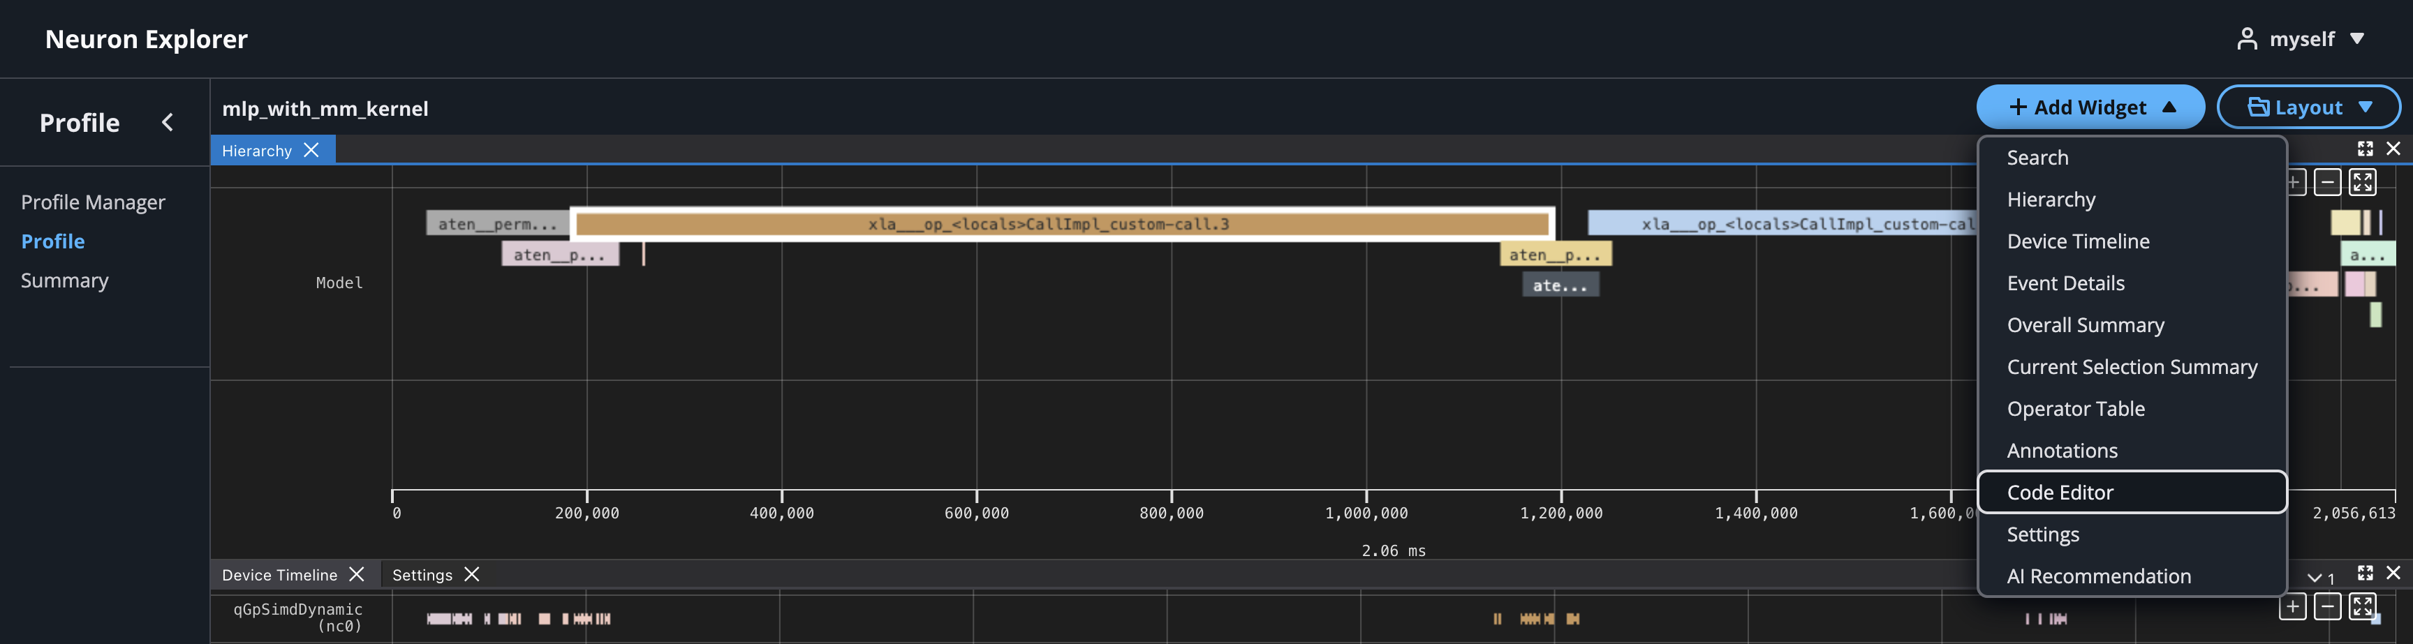Open the Profile Manager page
The width and height of the screenshot is (2413, 644).
pyautogui.click(x=94, y=201)
